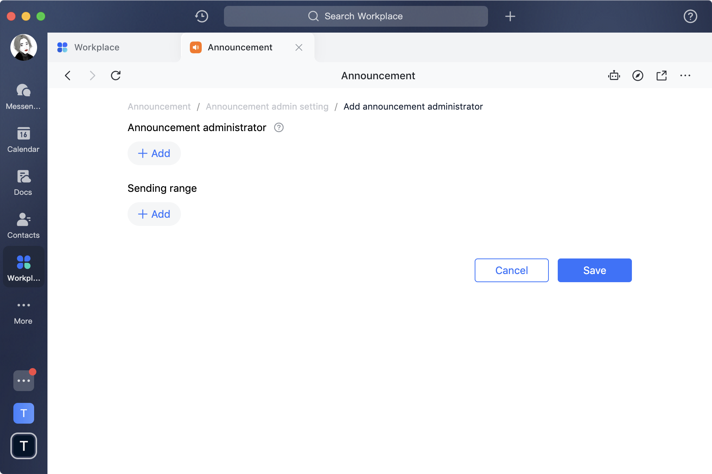
Task: Click help icon beside Announcement administrator
Action: 279,127
